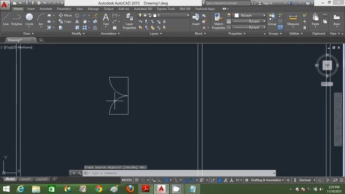Switch to Layout1 tab
This screenshot has width=345, height=194.
pyautogui.click(x=25, y=179)
